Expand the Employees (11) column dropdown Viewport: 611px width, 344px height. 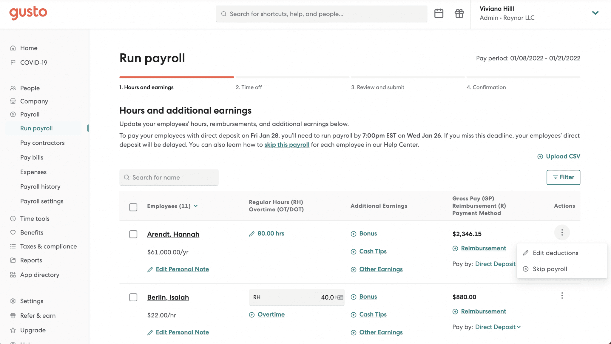coord(196,206)
